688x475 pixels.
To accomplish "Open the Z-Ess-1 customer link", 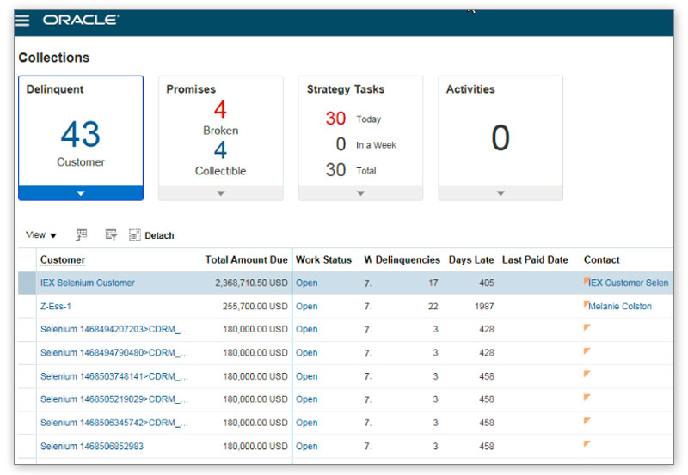I will pos(56,306).
